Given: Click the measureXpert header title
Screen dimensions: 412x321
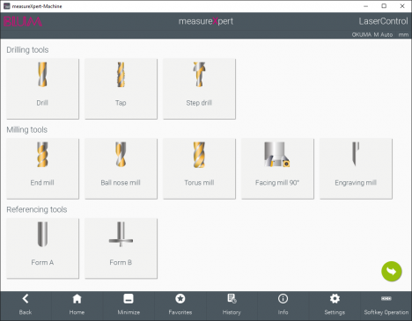Looking at the screenshot, I should 206,21.
